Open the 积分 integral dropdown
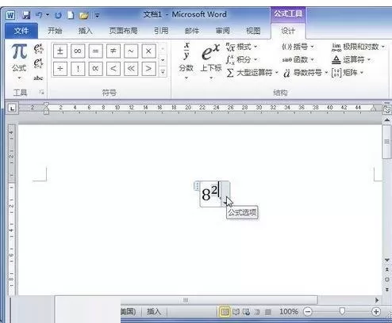The height and width of the screenshot is (323, 392). tap(241, 59)
